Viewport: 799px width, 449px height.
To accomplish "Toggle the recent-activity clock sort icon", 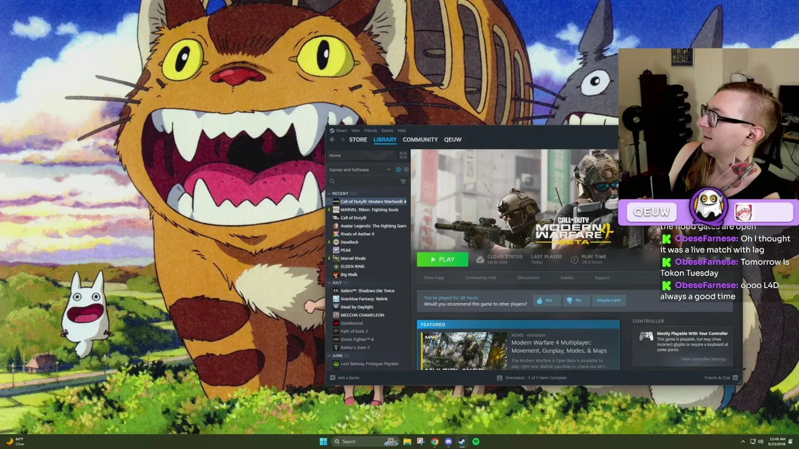I will (398, 170).
